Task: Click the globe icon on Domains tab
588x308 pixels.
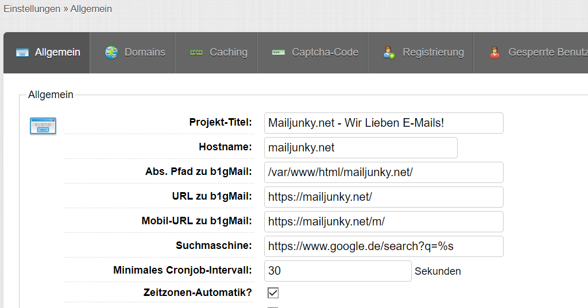Action: pyautogui.click(x=111, y=53)
